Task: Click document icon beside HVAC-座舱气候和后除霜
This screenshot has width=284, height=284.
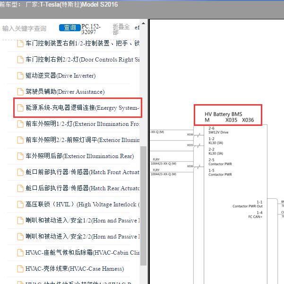Action: tap(20, 253)
